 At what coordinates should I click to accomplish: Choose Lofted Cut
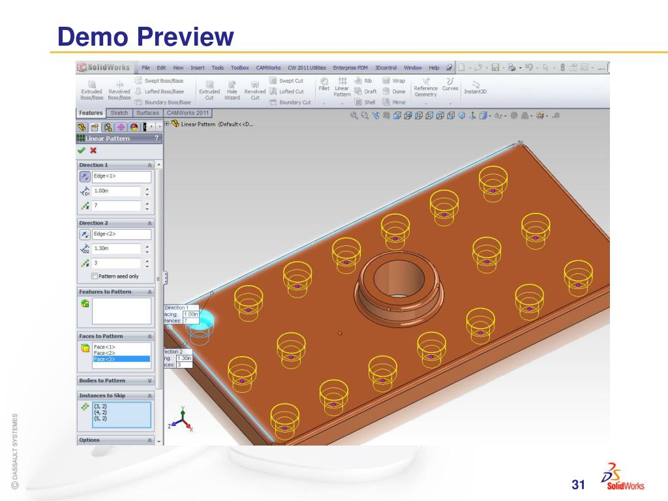(287, 91)
